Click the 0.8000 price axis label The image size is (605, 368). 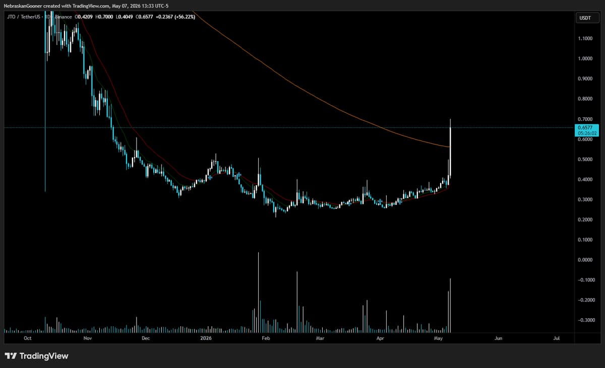click(585, 99)
